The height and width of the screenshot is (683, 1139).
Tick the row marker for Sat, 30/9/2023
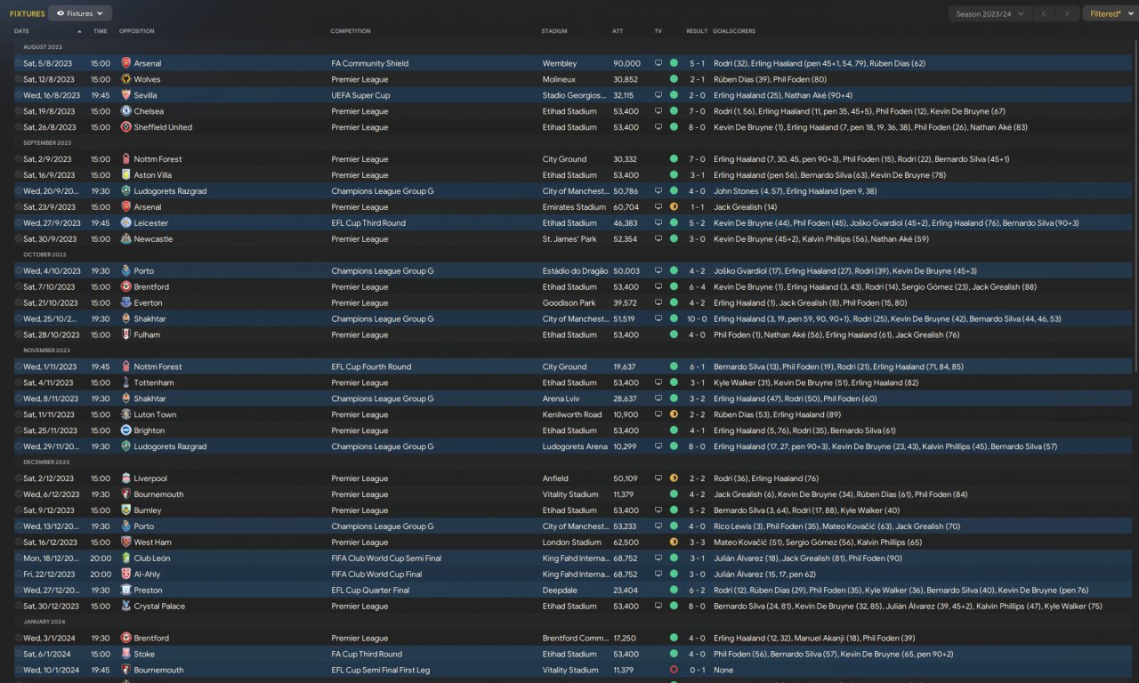[18, 239]
